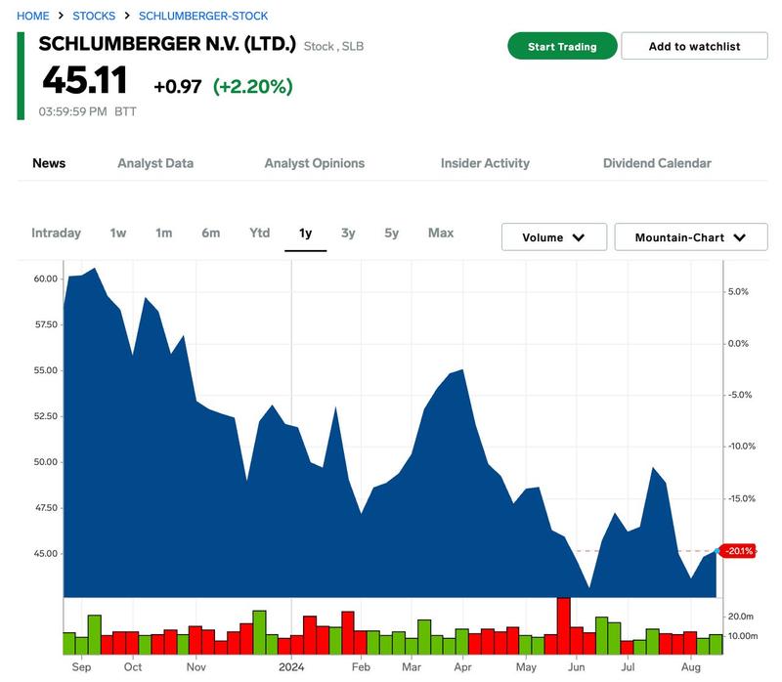Click the 03:59:59 PM timestamp
The width and height of the screenshot is (782, 682).
(x=72, y=111)
